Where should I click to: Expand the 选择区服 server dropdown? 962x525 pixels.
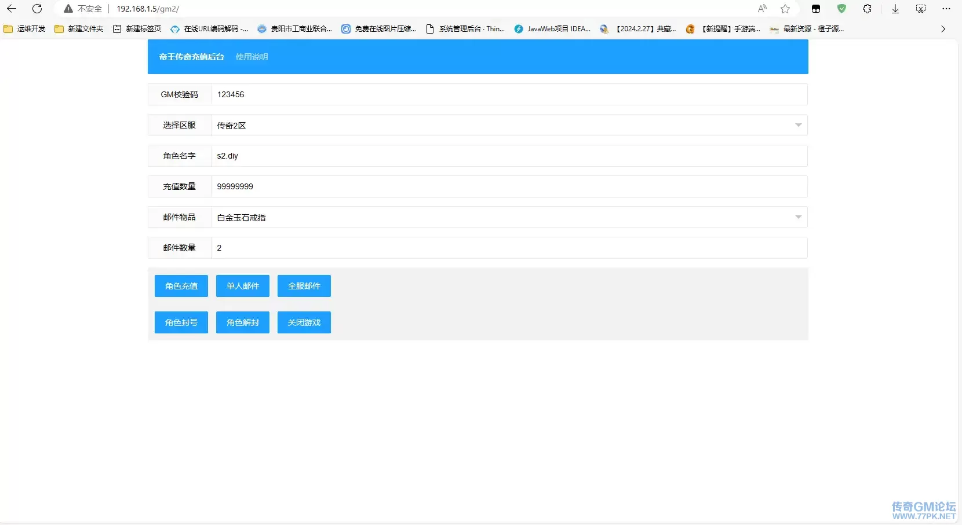click(798, 125)
